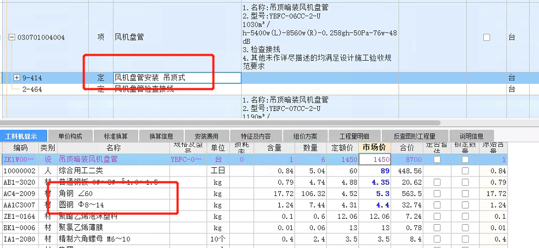
Task: Select the 综合用工二类 labor row name
Action: point(81,171)
